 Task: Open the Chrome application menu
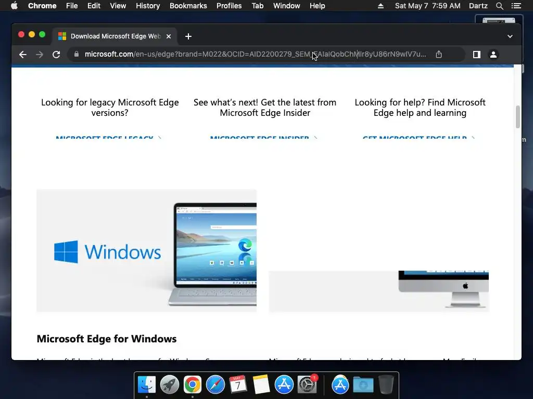42,6
